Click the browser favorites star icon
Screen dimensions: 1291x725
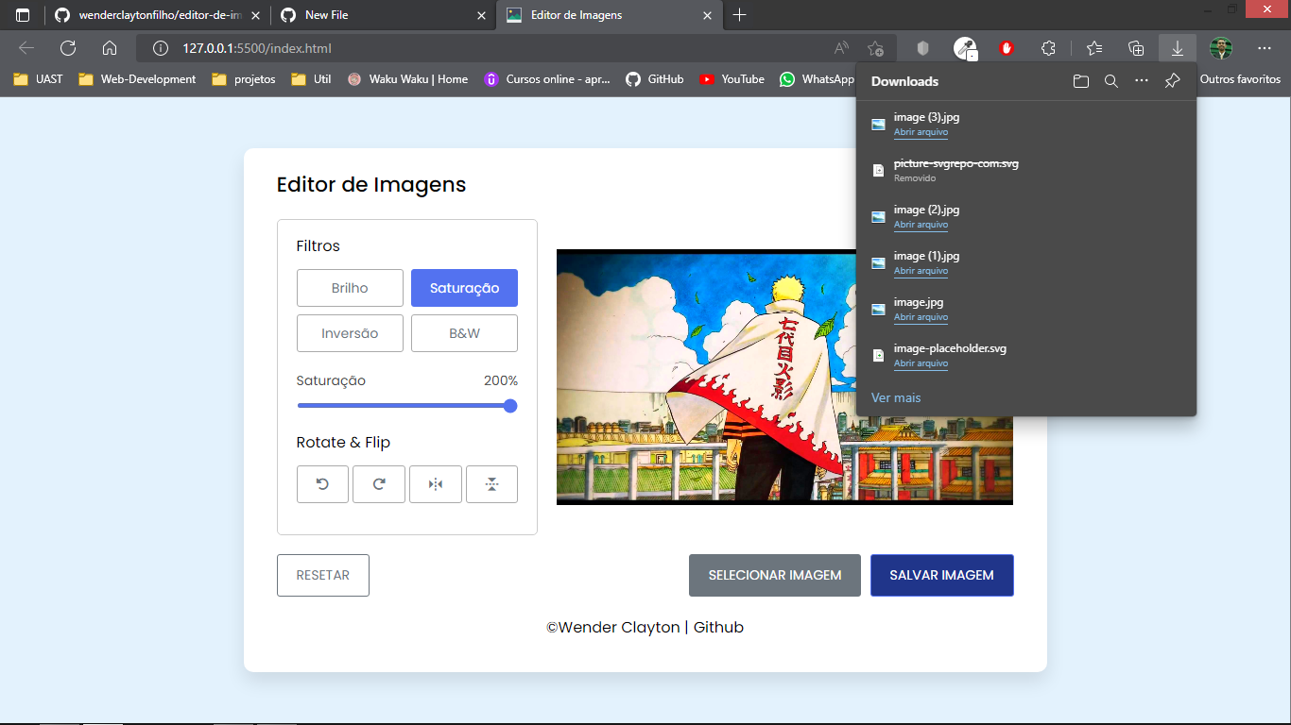pyautogui.click(x=1093, y=47)
